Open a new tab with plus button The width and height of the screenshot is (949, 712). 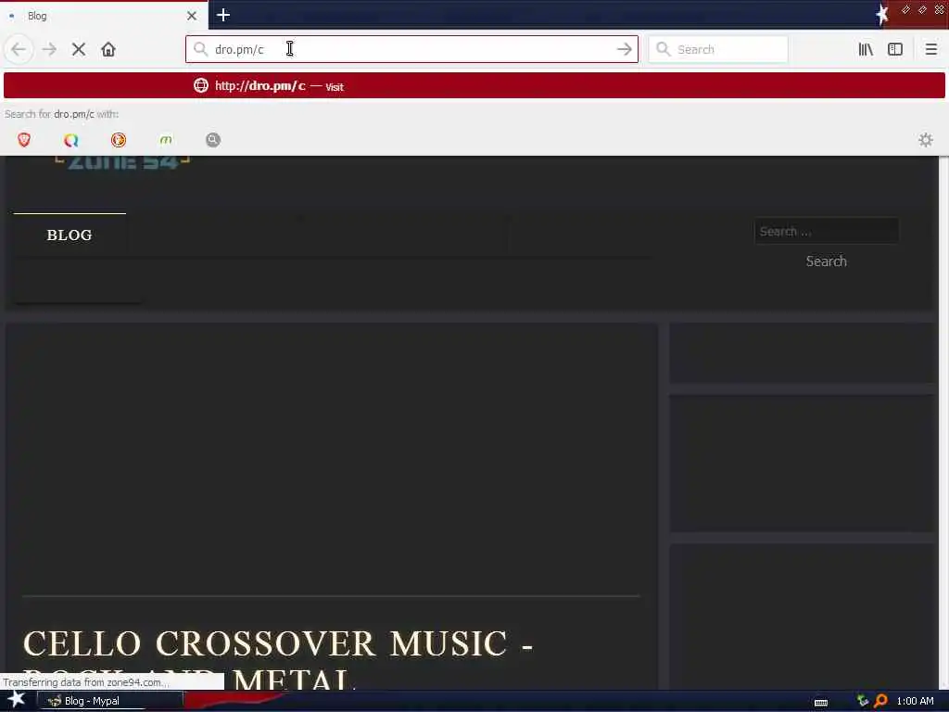(x=223, y=15)
